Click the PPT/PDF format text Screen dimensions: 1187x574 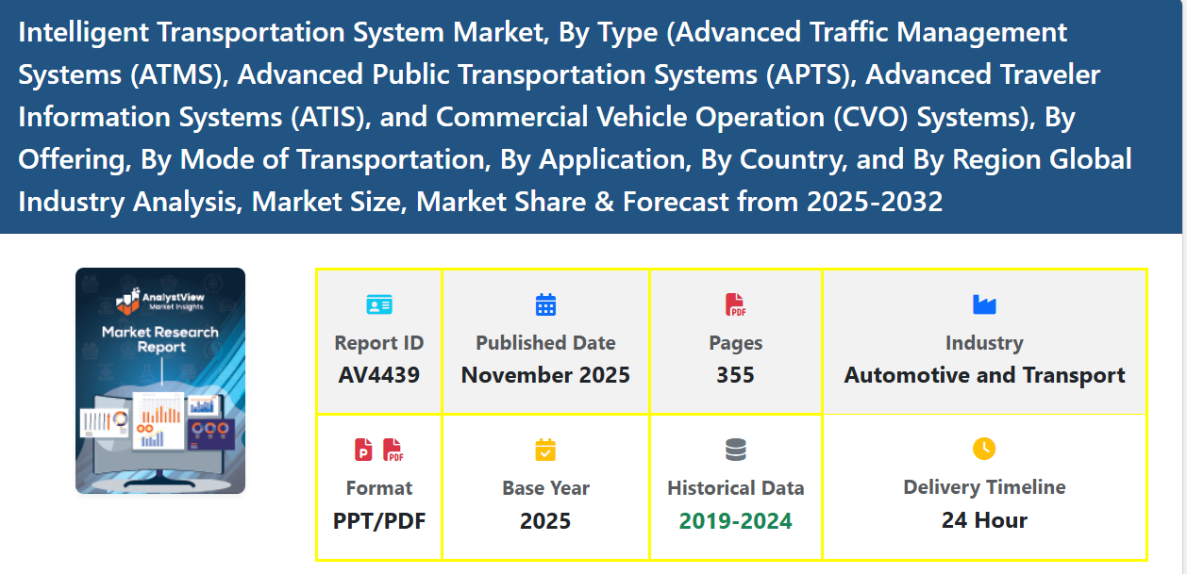379,520
